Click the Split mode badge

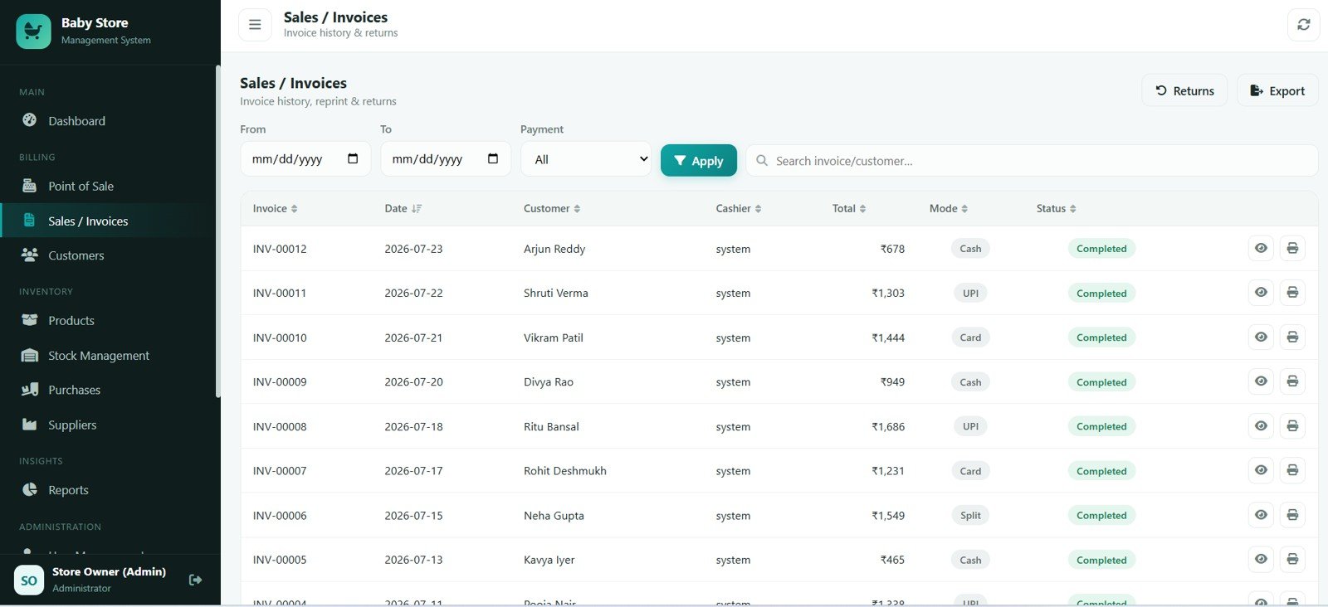pyautogui.click(x=970, y=515)
